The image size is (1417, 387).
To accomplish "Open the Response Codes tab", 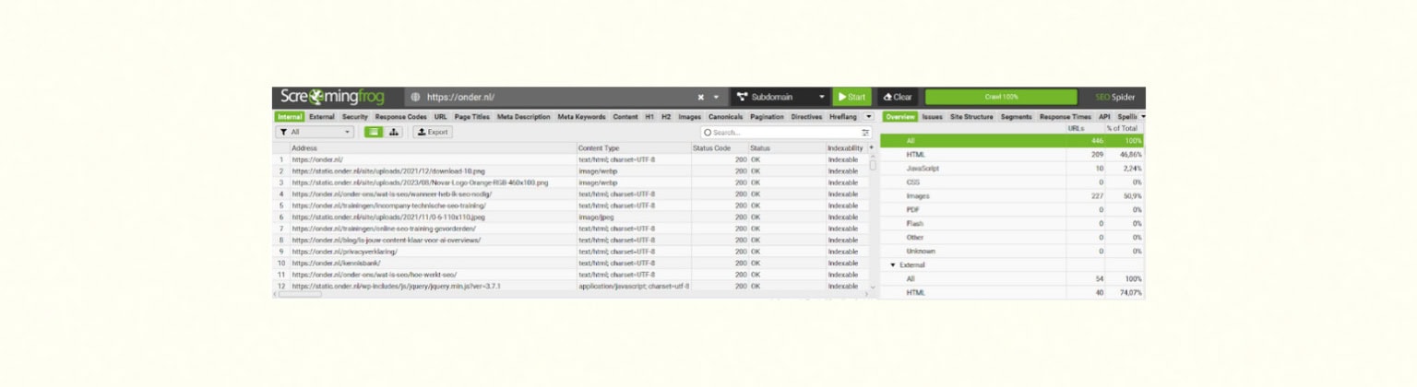I will pos(400,117).
